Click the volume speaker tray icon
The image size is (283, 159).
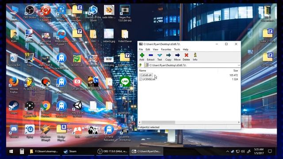click(243, 151)
